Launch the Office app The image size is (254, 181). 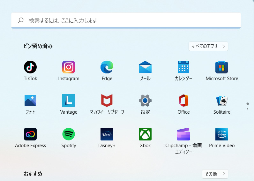[183, 101]
